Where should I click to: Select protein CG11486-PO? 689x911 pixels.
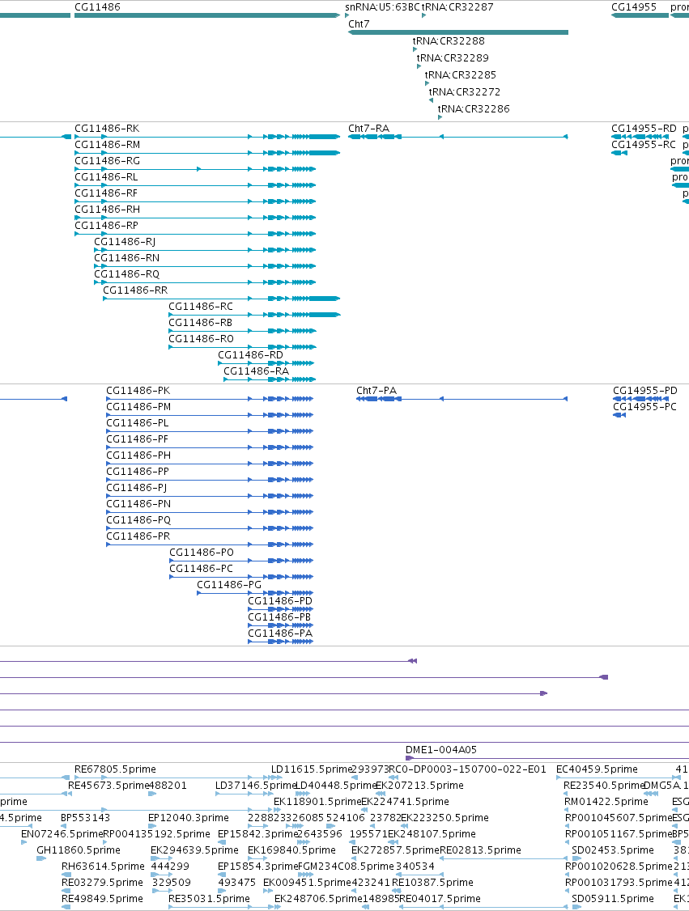(x=241, y=561)
